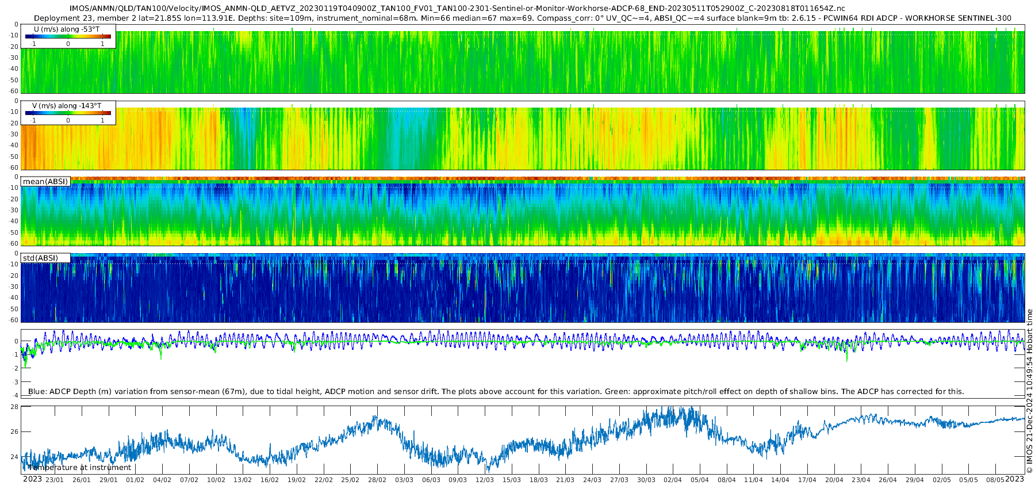Select the std(ABSI) panel label

[40, 258]
